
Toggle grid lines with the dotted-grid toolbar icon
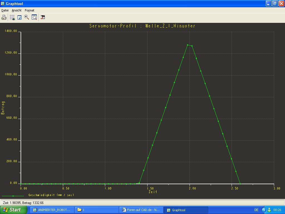point(12,17)
